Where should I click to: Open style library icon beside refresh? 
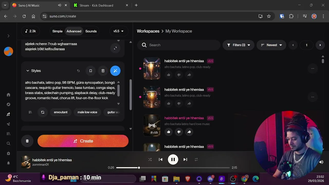30,112
